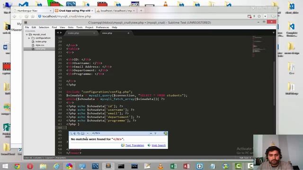Screen dimensions: 303x170
Task: Click the pin icon in lookup popup
Action: (x=155, y=133)
